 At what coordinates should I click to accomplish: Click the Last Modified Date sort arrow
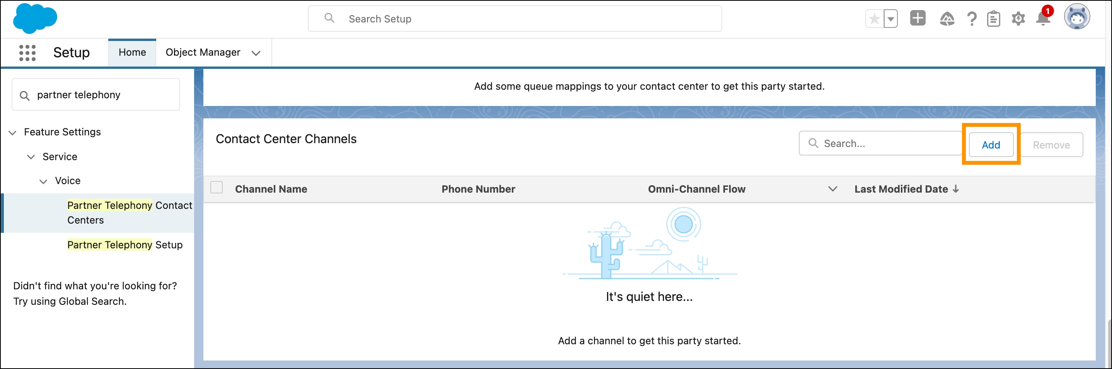point(956,189)
